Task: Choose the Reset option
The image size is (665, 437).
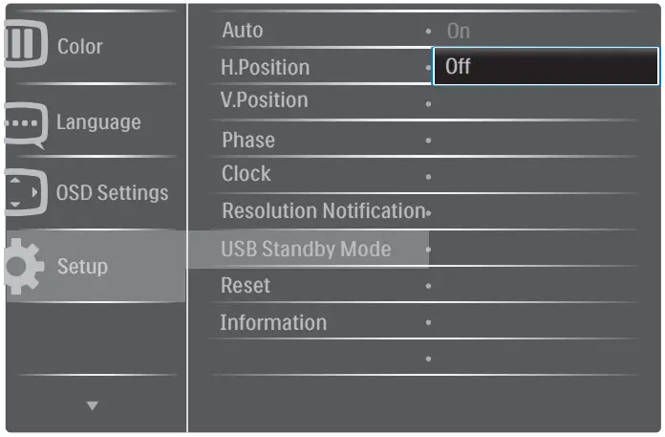Action: click(246, 285)
